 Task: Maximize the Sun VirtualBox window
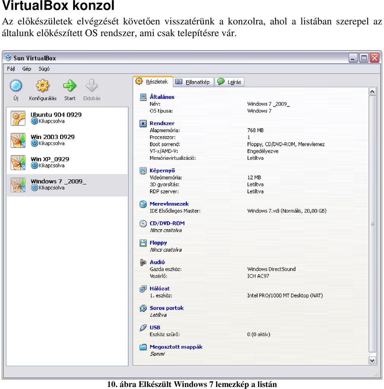click(364, 58)
